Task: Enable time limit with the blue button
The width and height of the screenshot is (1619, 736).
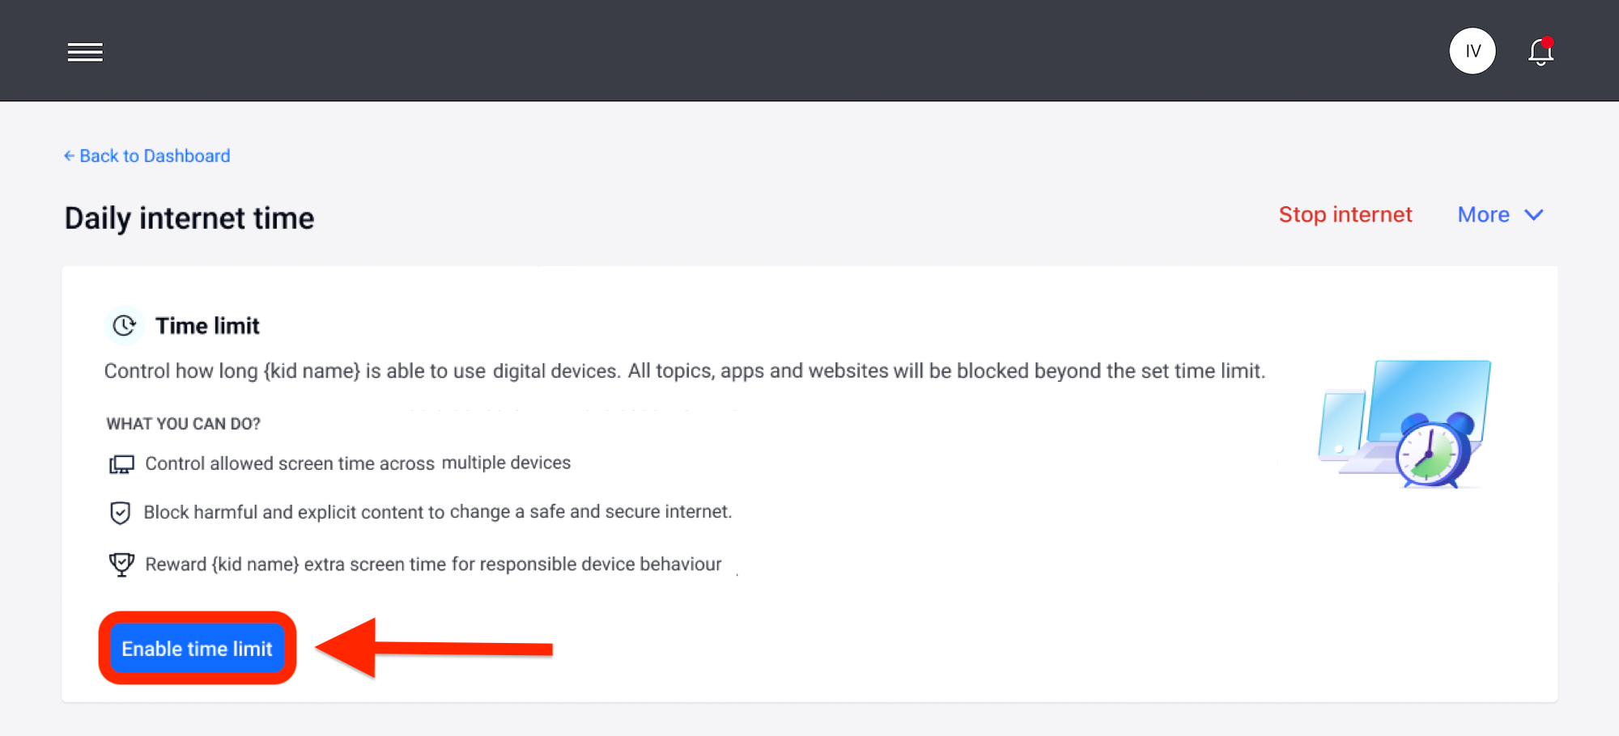Action: (x=197, y=648)
